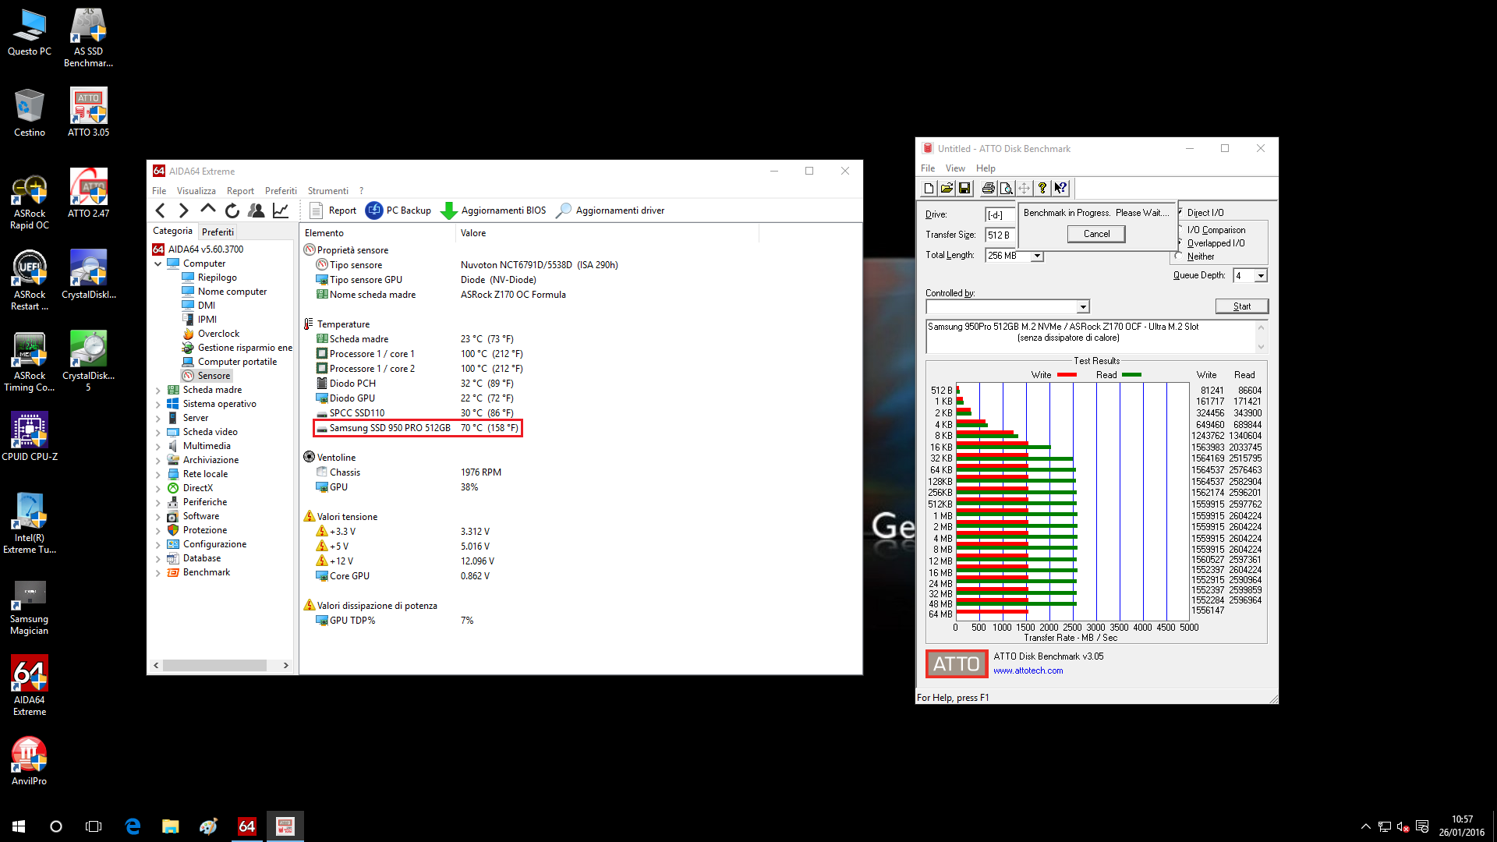Screen dimensions: 1497x842
Task: Click the AIDA64 sidebar horizontal scrollbar thumb
Action: point(214,665)
